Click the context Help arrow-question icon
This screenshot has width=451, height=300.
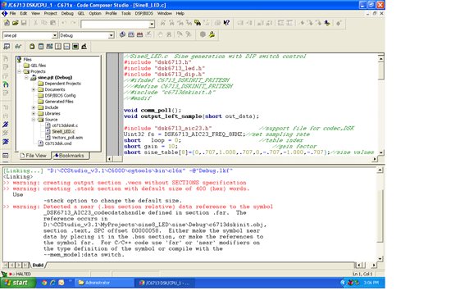226,23
